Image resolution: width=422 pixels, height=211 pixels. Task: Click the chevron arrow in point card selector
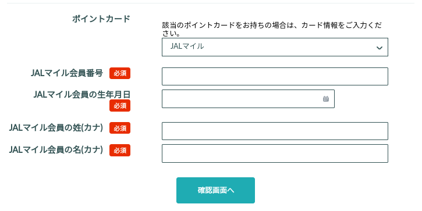(x=380, y=48)
